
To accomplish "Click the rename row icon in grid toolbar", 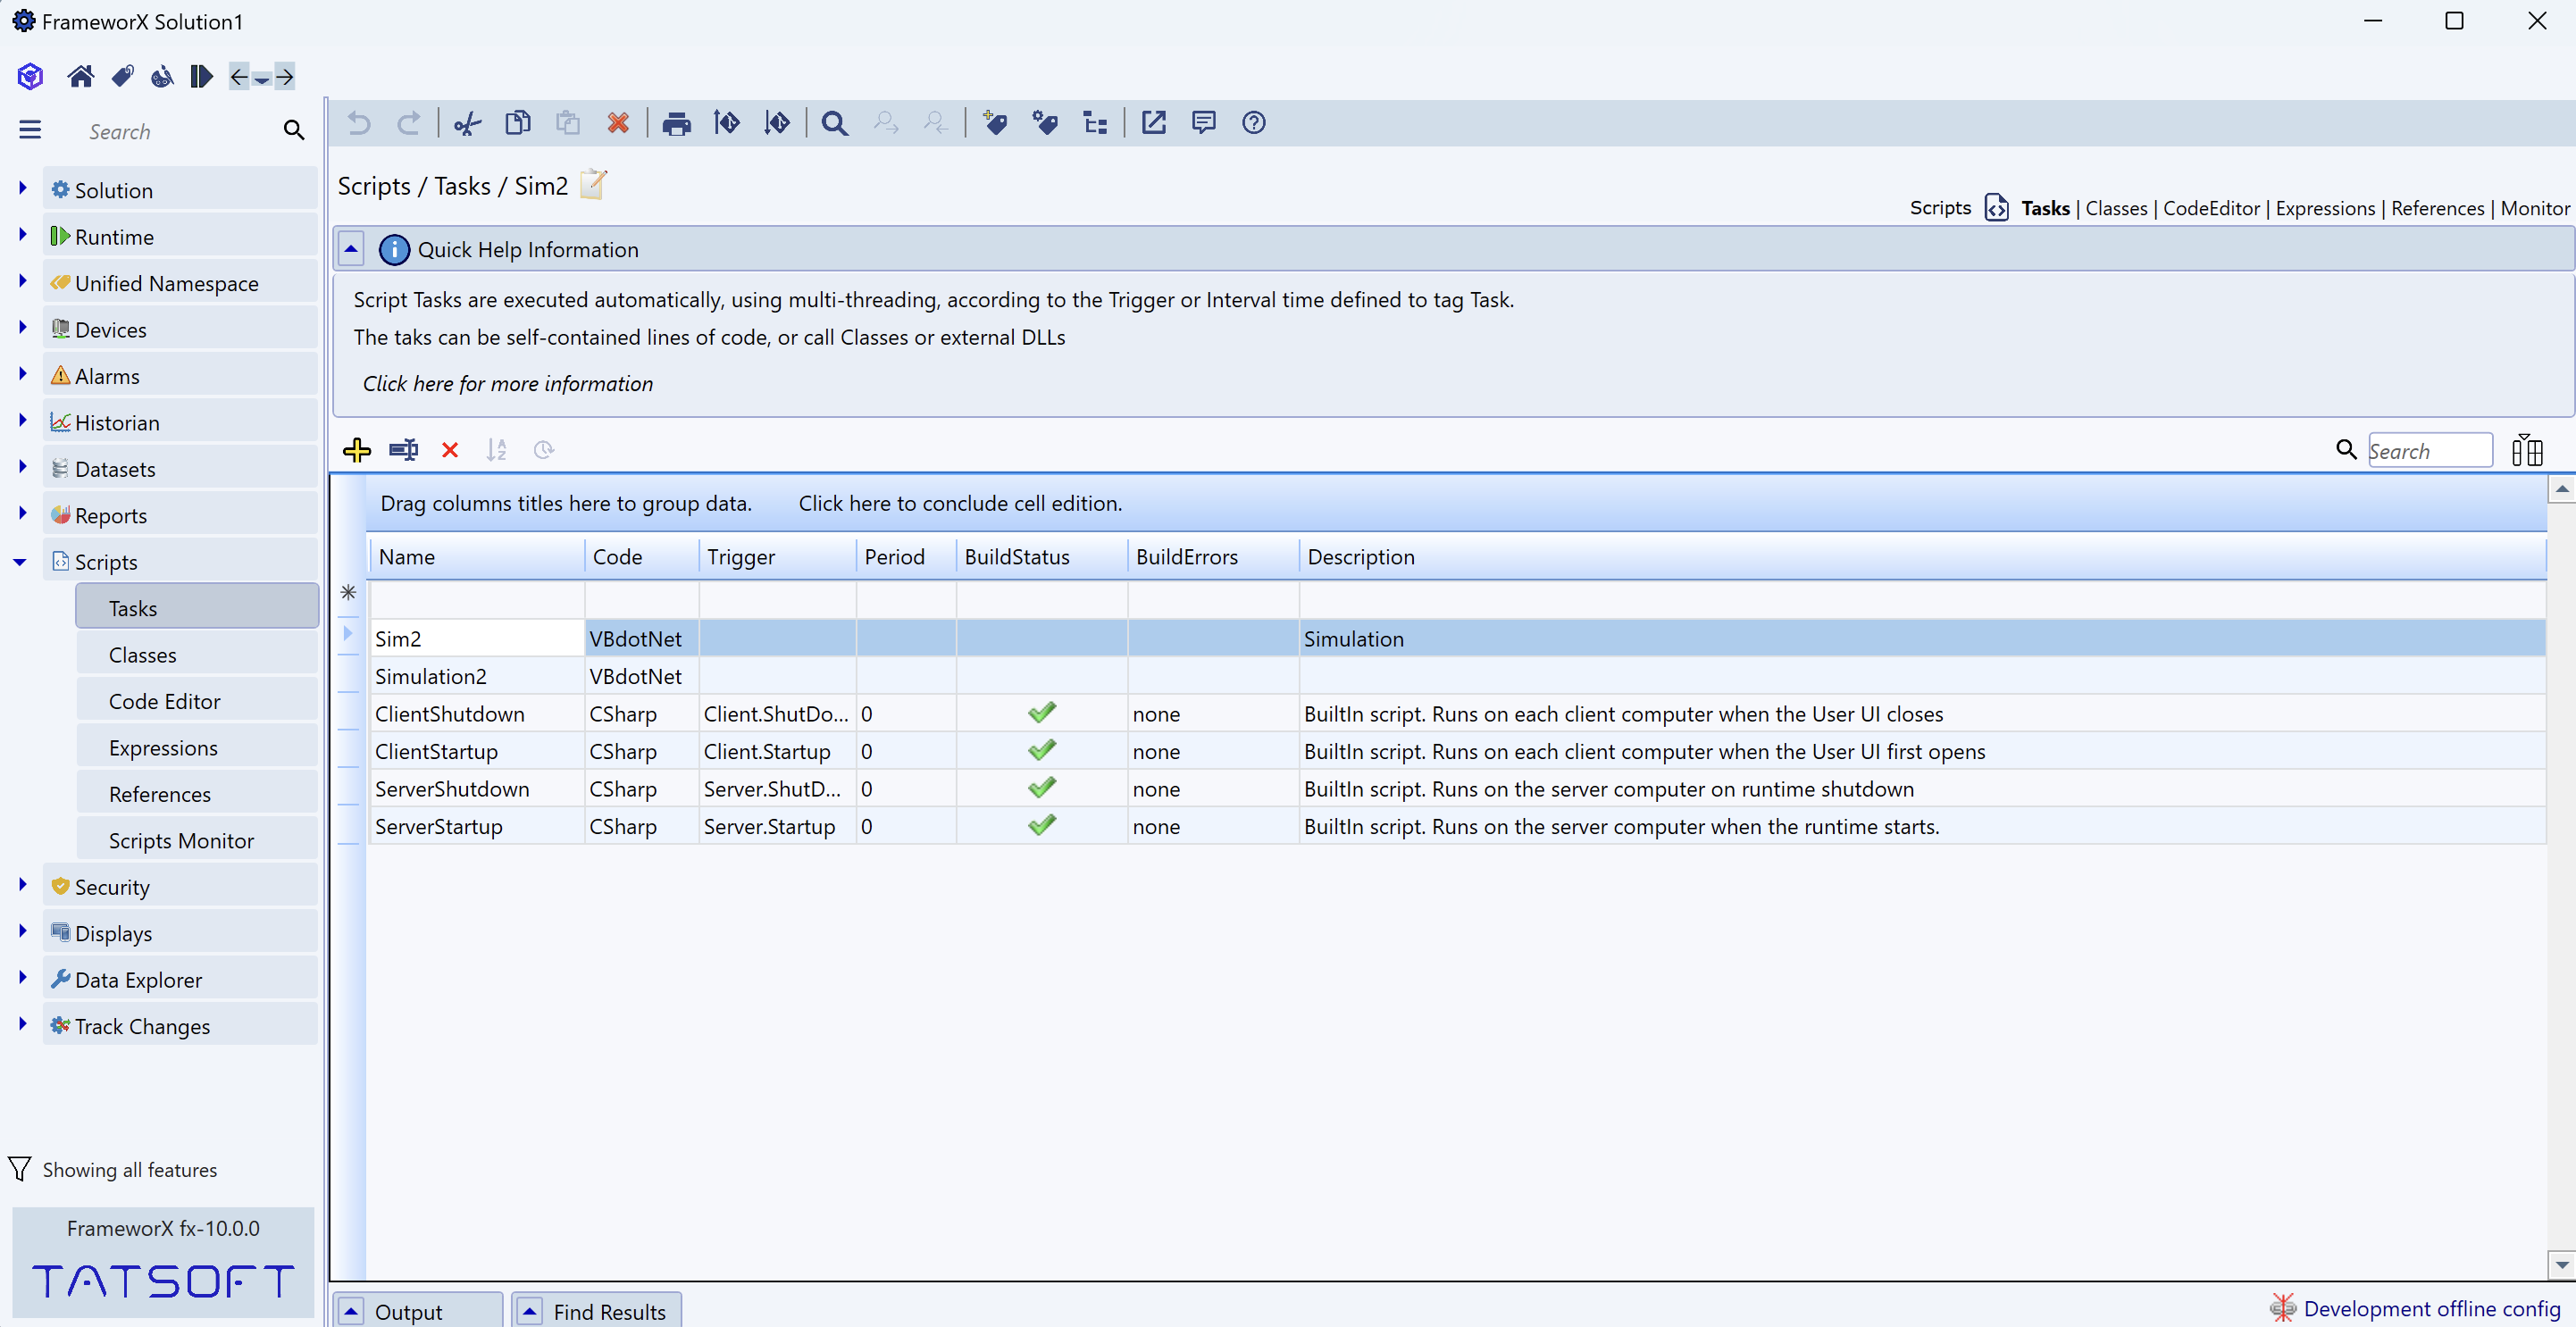I will tap(404, 450).
